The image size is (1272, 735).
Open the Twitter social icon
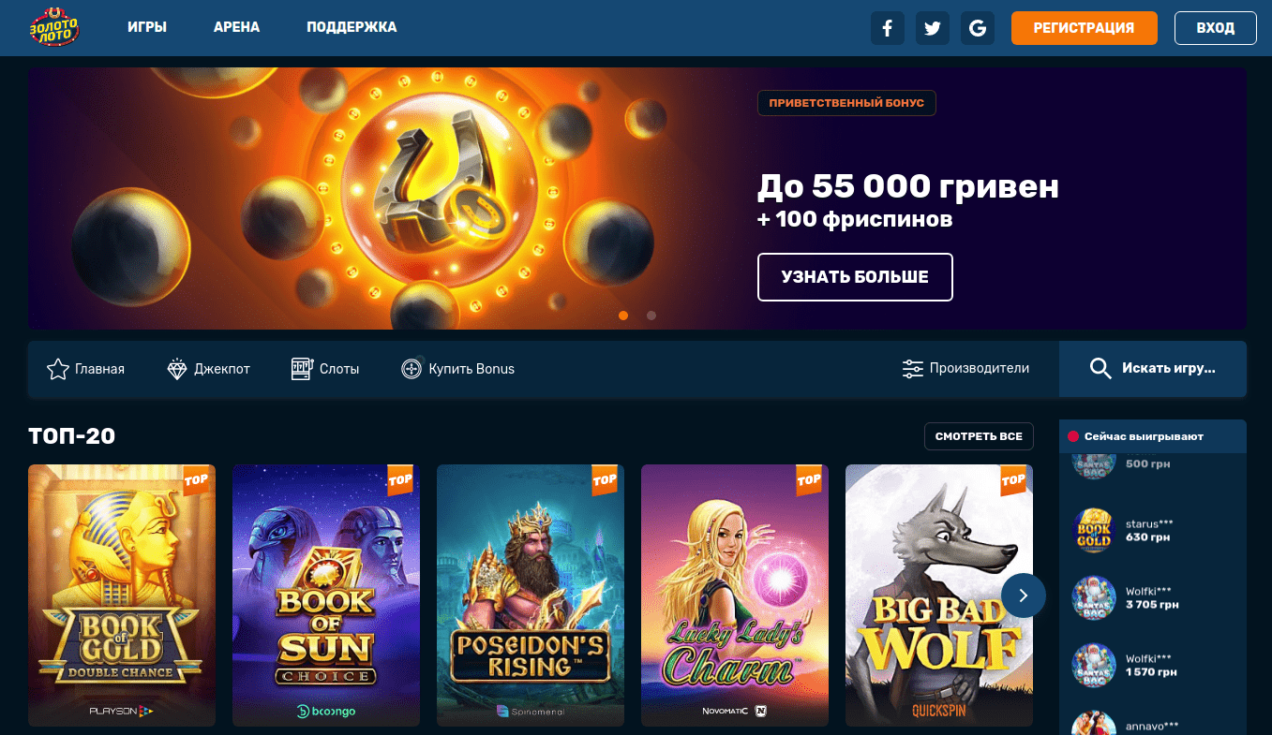(x=933, y=28)
